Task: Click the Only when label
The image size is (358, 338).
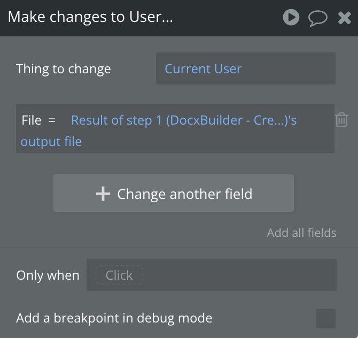Action: pos(48,275)
